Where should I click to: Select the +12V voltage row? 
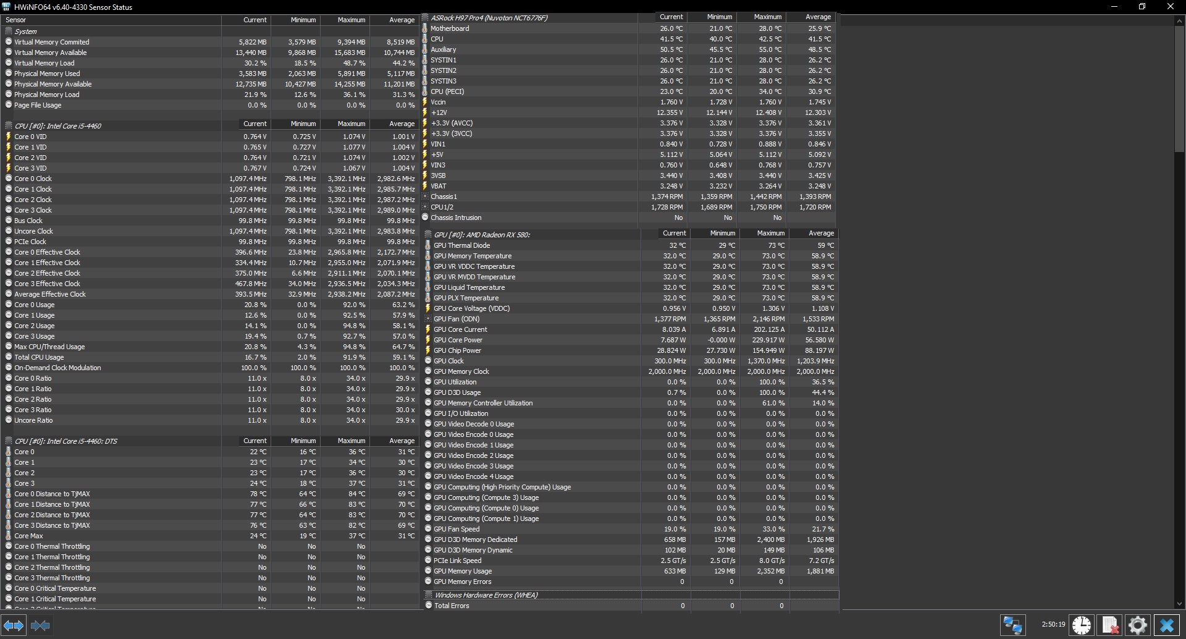click(x=628, y=112)
